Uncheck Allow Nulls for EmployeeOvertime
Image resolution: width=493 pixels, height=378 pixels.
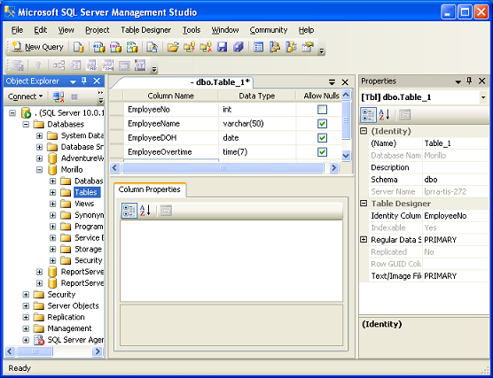(x=322, y=152)
